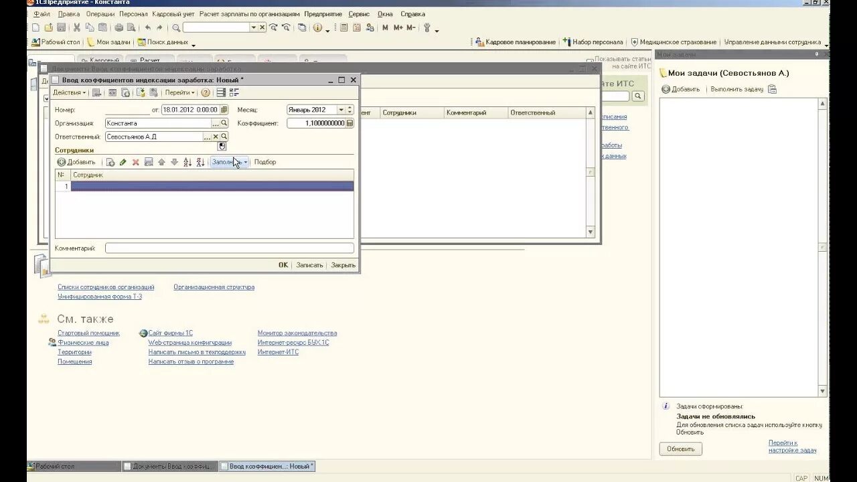Click the move row down arrow icon
This screenshot has height=482, width=857.
[174, 162]
